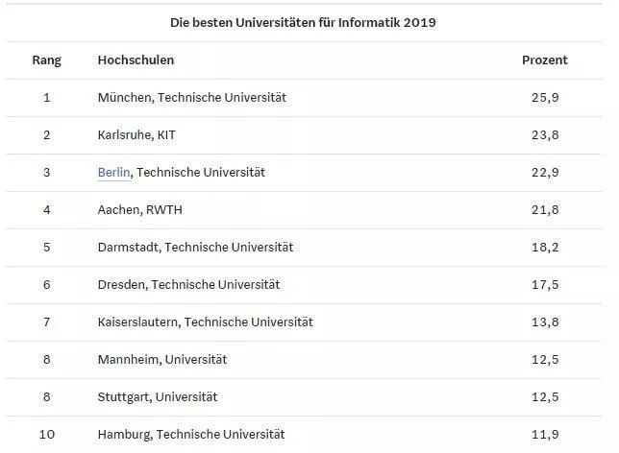The image size is (619, 453).
Task: Click Darmstadt, Technische Universität entry
Action: tap(195, 248)
